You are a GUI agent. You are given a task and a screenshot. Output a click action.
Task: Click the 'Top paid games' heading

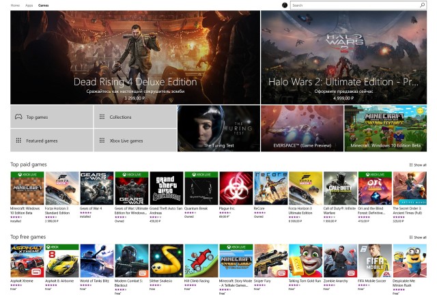point(29,164)
